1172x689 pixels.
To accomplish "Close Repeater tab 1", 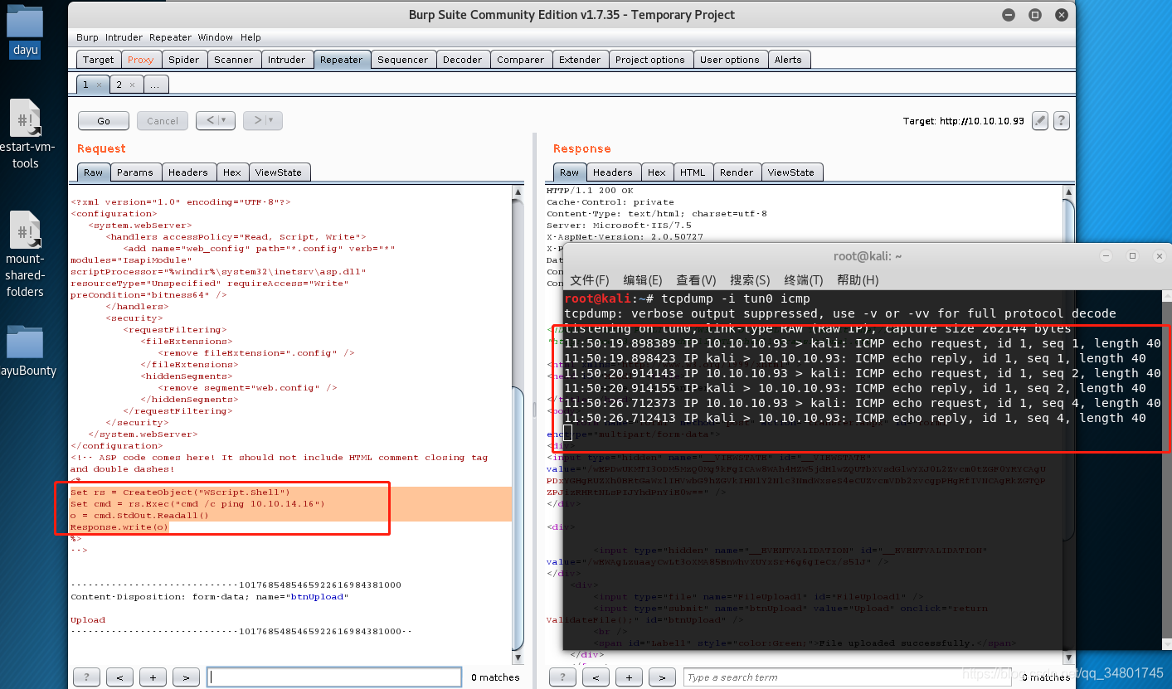I will 99,85.
